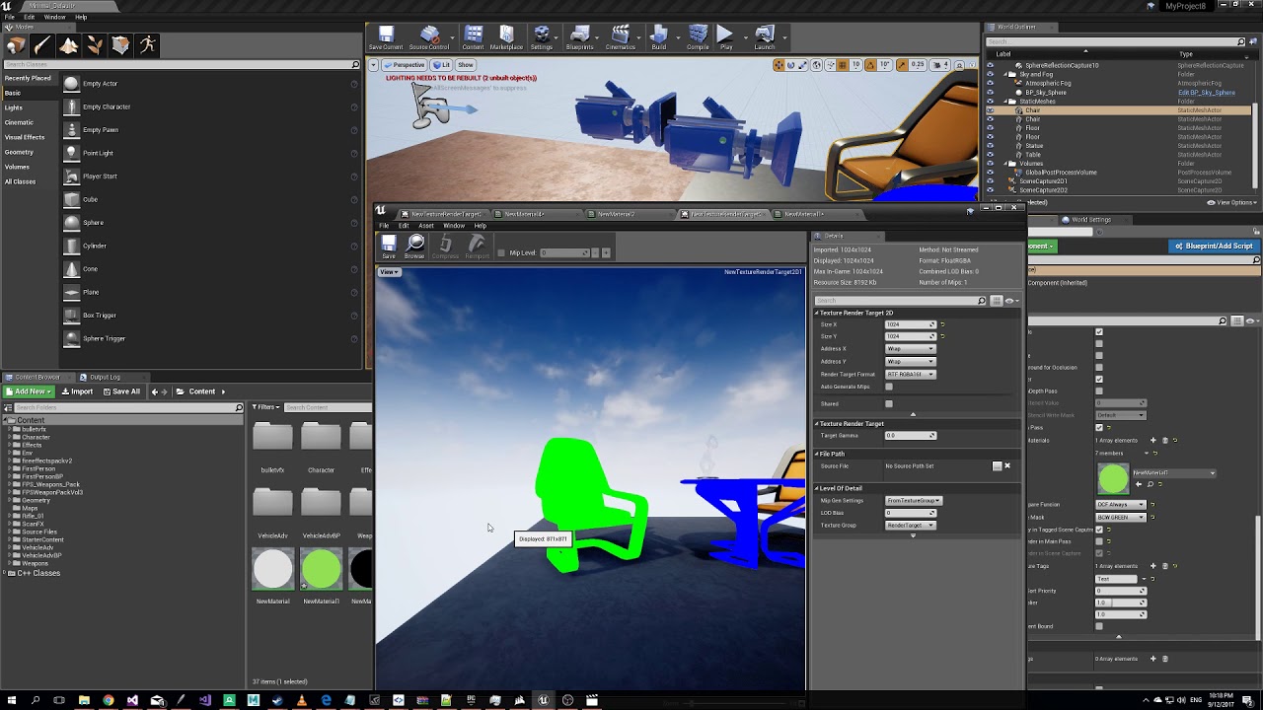Image resolution: width=1263 pixels, height=710 pixels.
Task: Collapse Level Of Detail section
Action: (x=817, y=488)
